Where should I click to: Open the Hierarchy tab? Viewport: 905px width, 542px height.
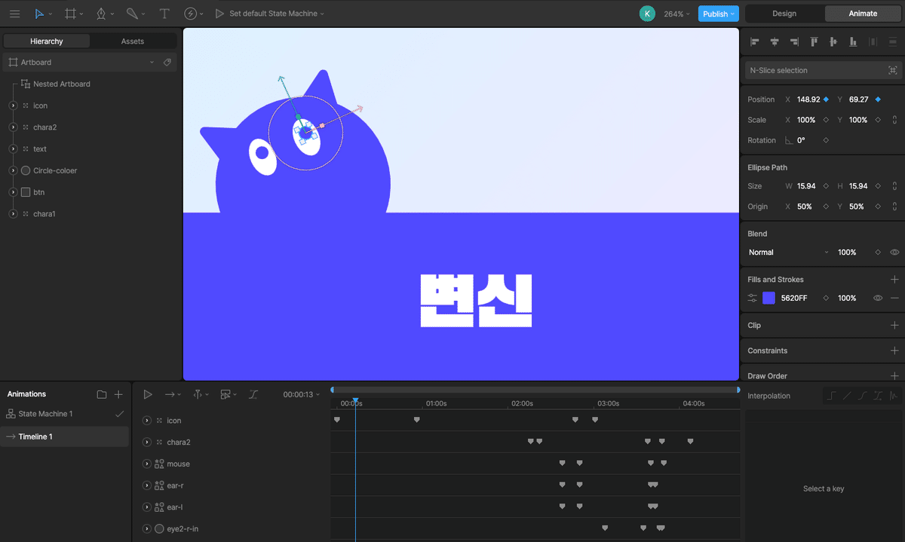click(x=47, y=41)
